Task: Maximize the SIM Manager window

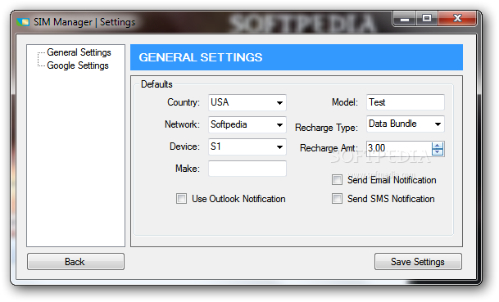Action: tap(427, 19)
